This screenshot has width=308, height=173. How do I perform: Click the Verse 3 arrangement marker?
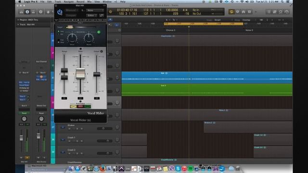[x=249, y=30]
